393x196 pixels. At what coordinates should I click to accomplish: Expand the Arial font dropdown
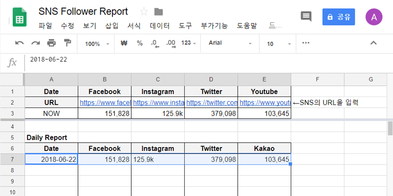[230, 44]
